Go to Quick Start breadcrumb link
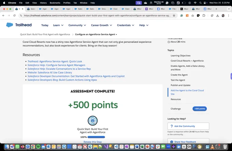Screen dimensions: 232x151 point(45,35)
